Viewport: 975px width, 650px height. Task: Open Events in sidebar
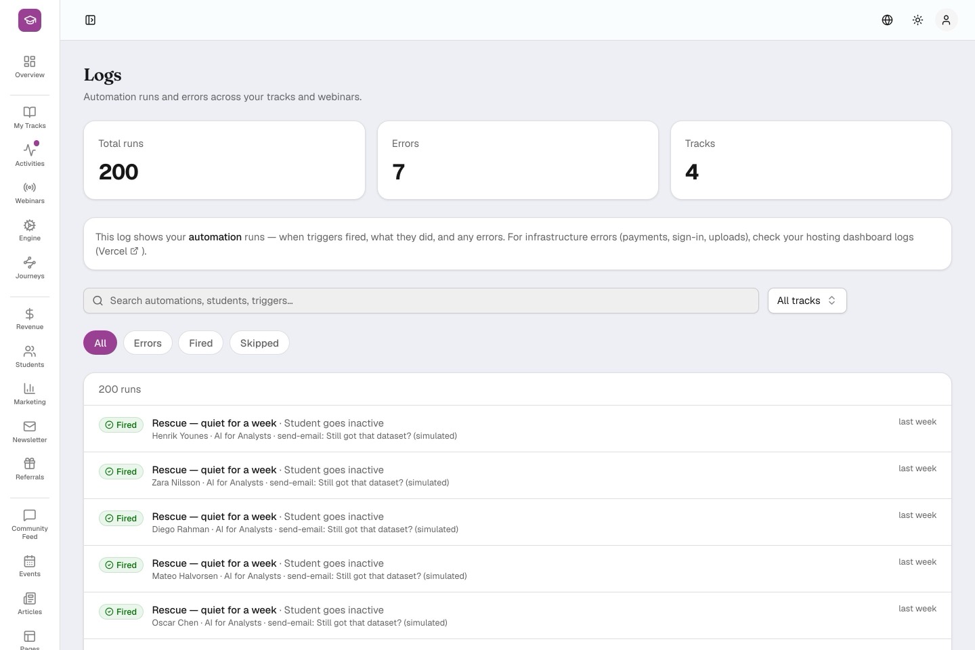pyautogui.click(x=30, y=566)
